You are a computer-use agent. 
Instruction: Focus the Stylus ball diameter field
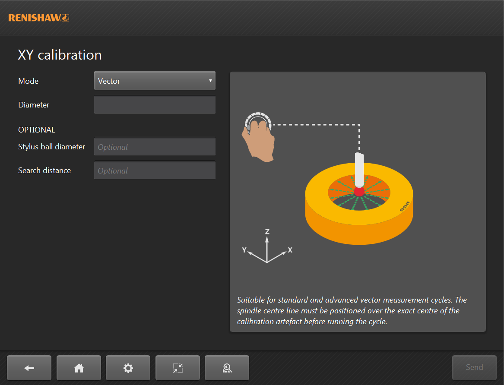[154, 147]
